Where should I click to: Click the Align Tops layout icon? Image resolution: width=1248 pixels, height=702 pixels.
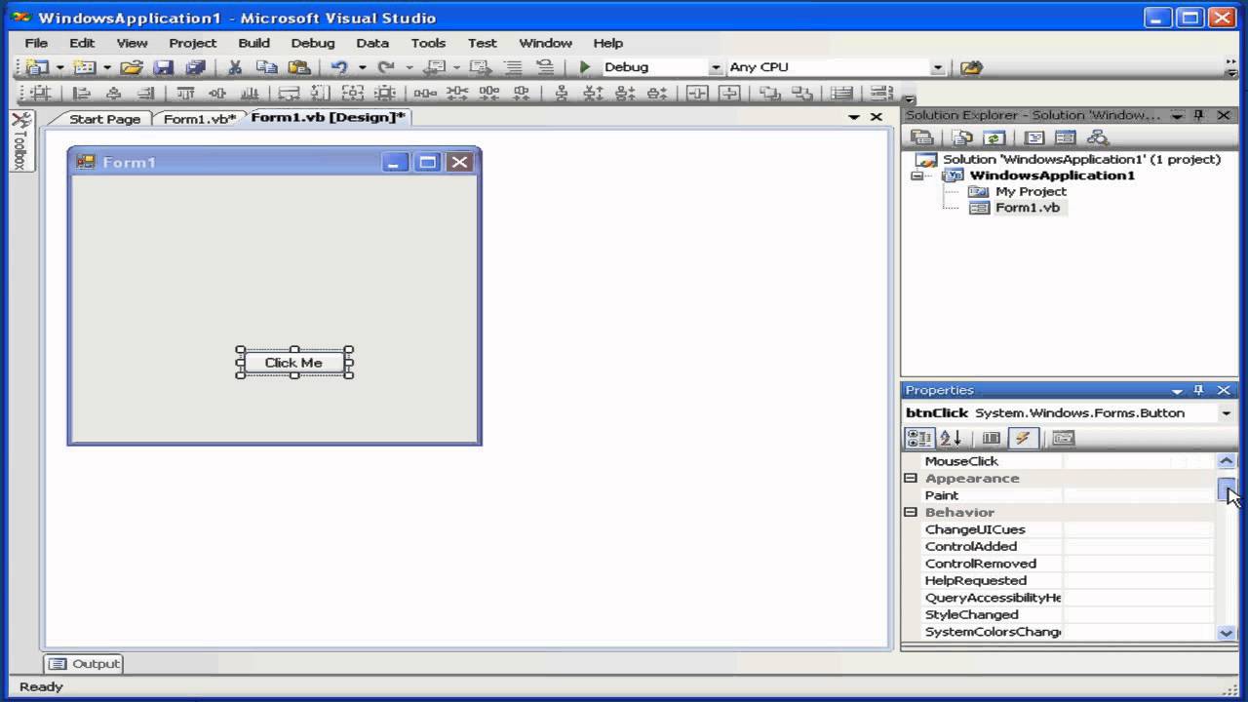click(x=185, y=94)
